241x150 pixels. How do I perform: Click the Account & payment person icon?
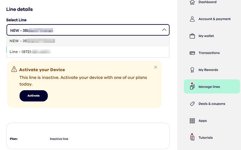[x=192, y=19]
